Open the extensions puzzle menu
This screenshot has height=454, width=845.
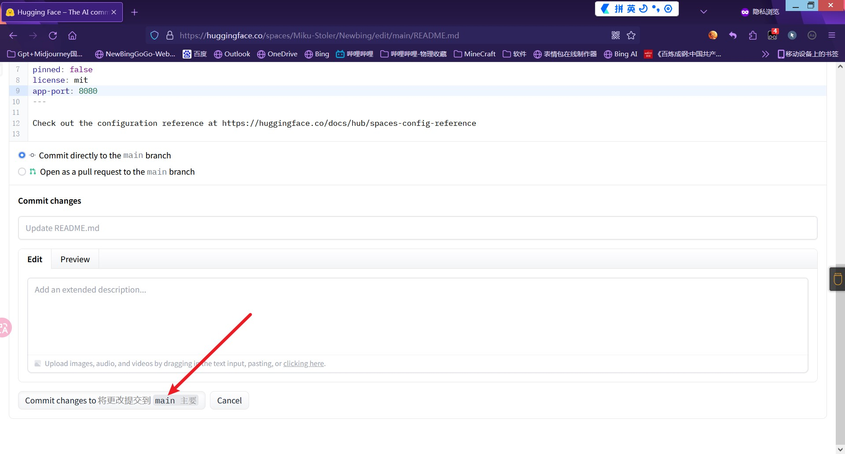[x=753, y=35]
